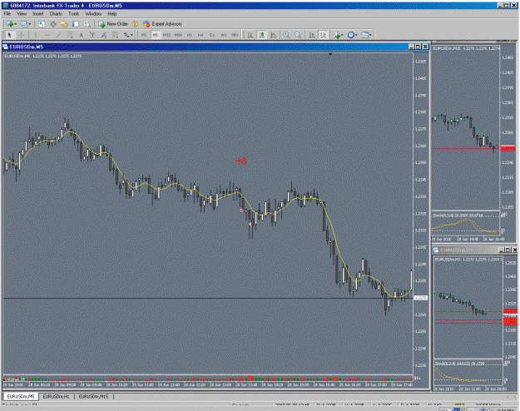Toggle the Chart Shift icon
The image size is (520, 411).
coord(324,35)
